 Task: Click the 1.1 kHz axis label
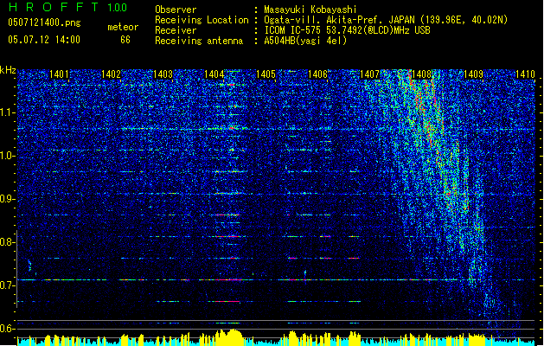click(8, 112)
